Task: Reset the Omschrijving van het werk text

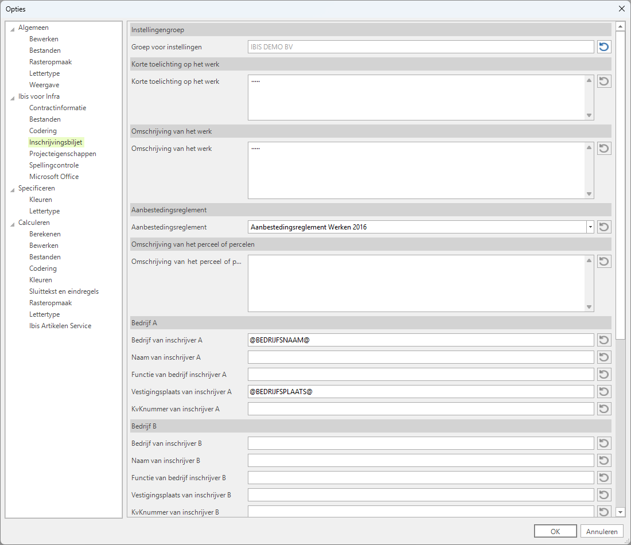Action: (x=604, y=149)
